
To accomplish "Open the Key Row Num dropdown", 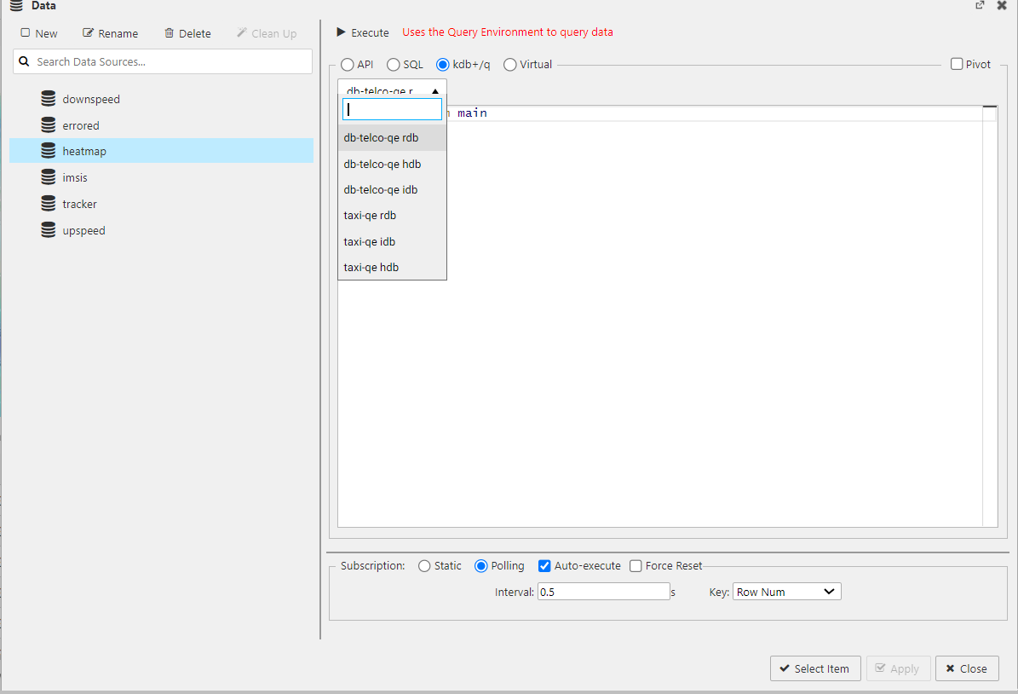I will tap(786, 592).
